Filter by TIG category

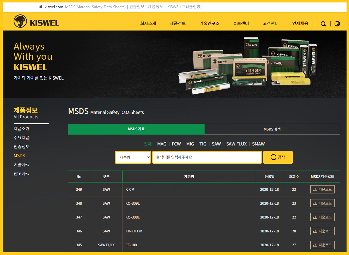203,144
